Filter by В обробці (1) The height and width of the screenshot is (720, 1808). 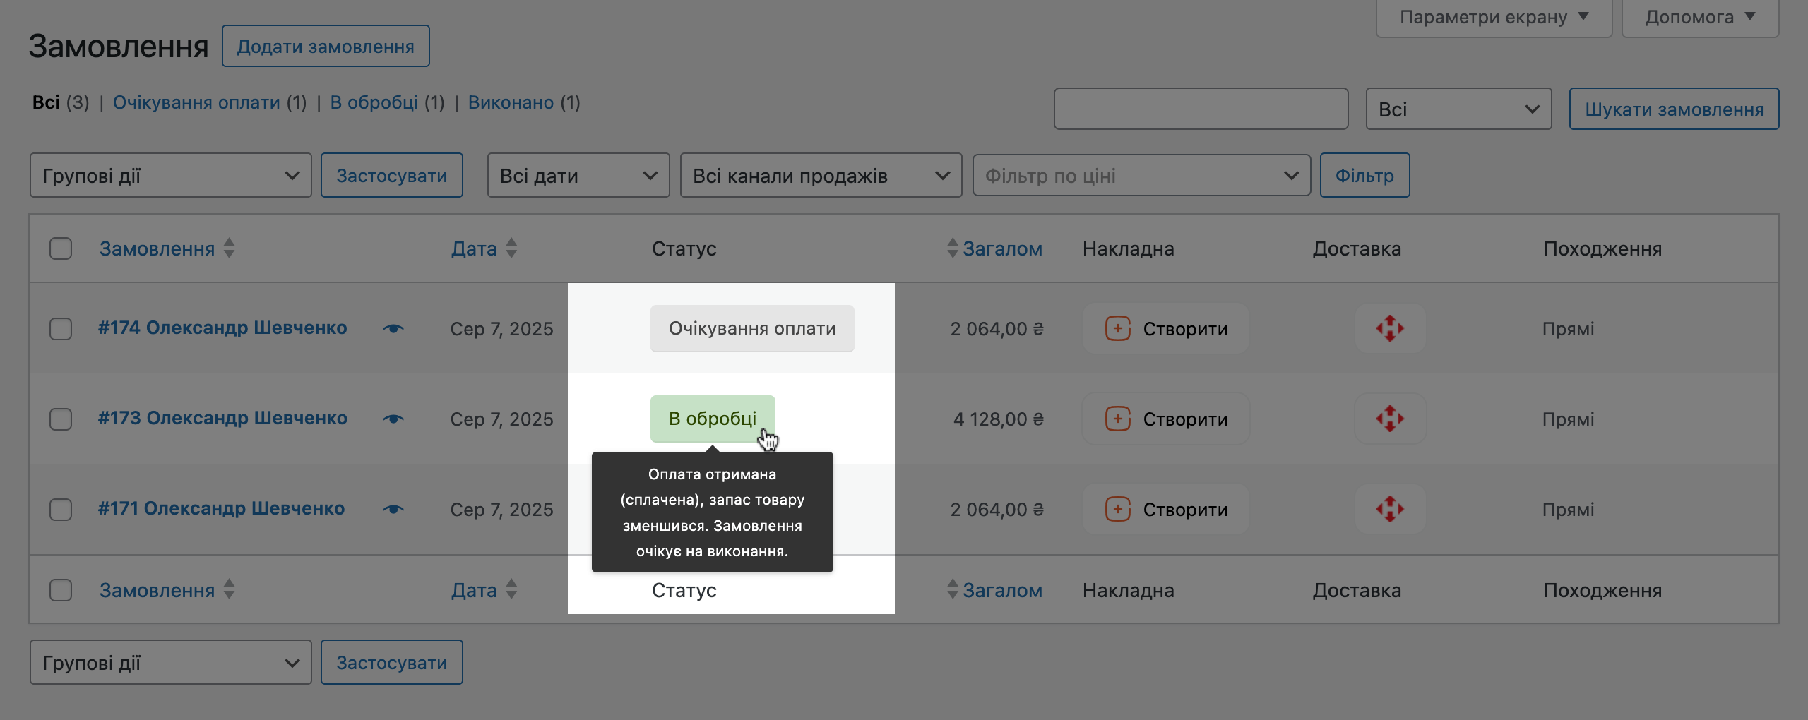point(387,102)
